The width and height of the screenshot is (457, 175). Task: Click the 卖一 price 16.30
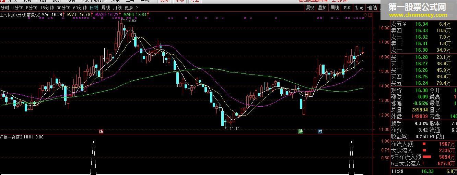coord(422,50)
